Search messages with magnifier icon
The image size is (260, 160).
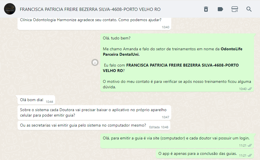[249, 9]
